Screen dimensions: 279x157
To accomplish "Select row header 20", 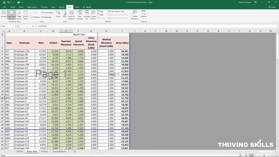I will [x=2, y=98].
